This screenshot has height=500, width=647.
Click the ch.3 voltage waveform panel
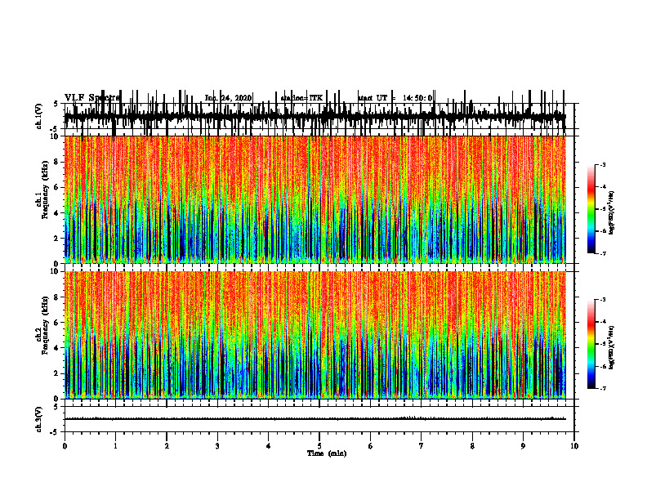[319, 419]
